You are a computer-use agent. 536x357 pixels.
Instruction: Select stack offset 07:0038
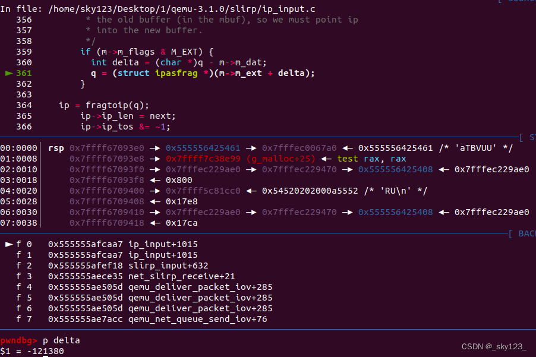[19, 223]
